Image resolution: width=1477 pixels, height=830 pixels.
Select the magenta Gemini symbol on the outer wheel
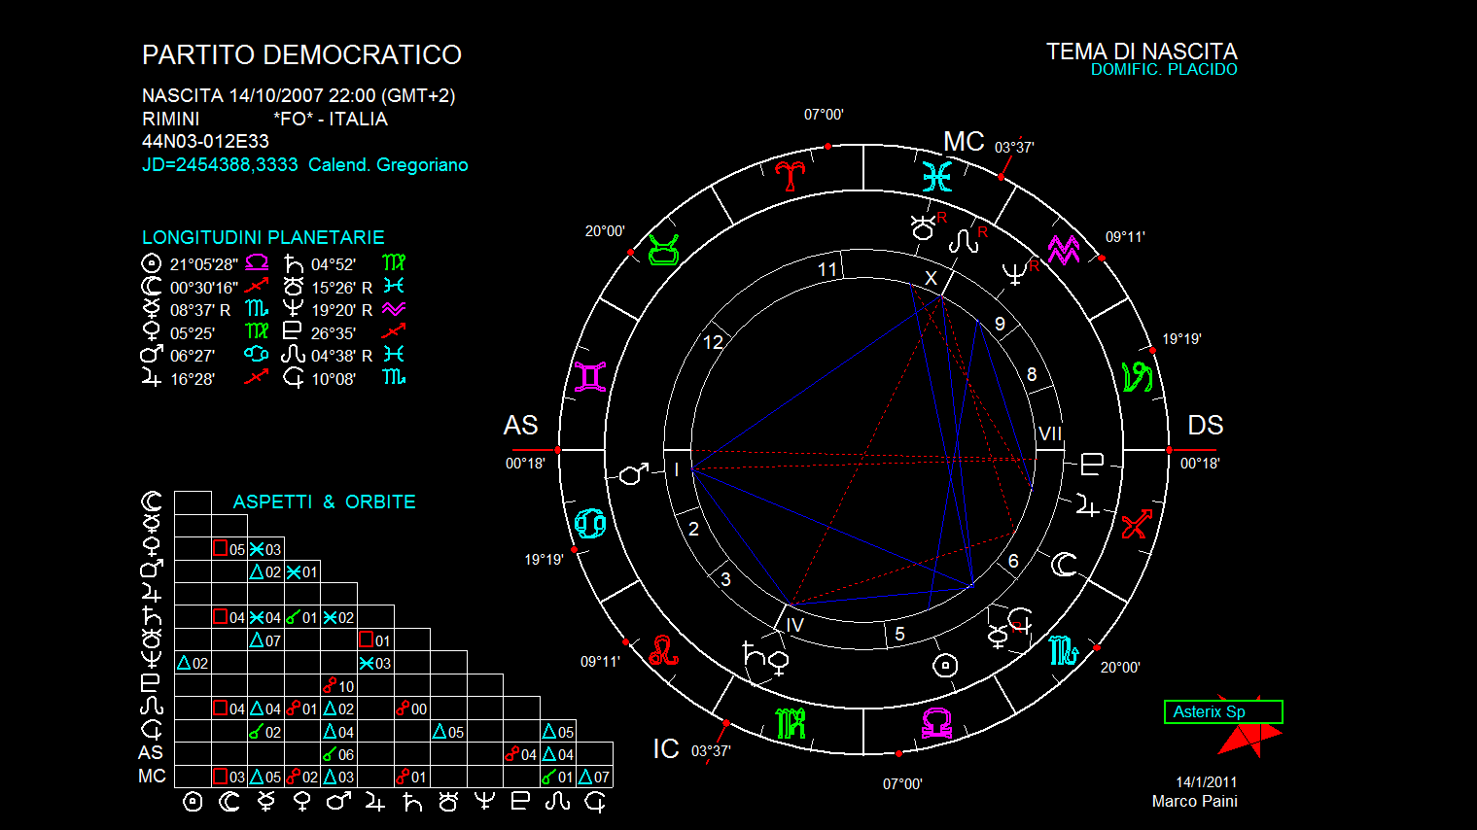[590, 377]
